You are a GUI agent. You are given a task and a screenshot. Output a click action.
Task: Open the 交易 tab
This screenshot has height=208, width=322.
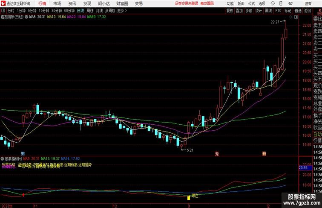pos(139,3)
